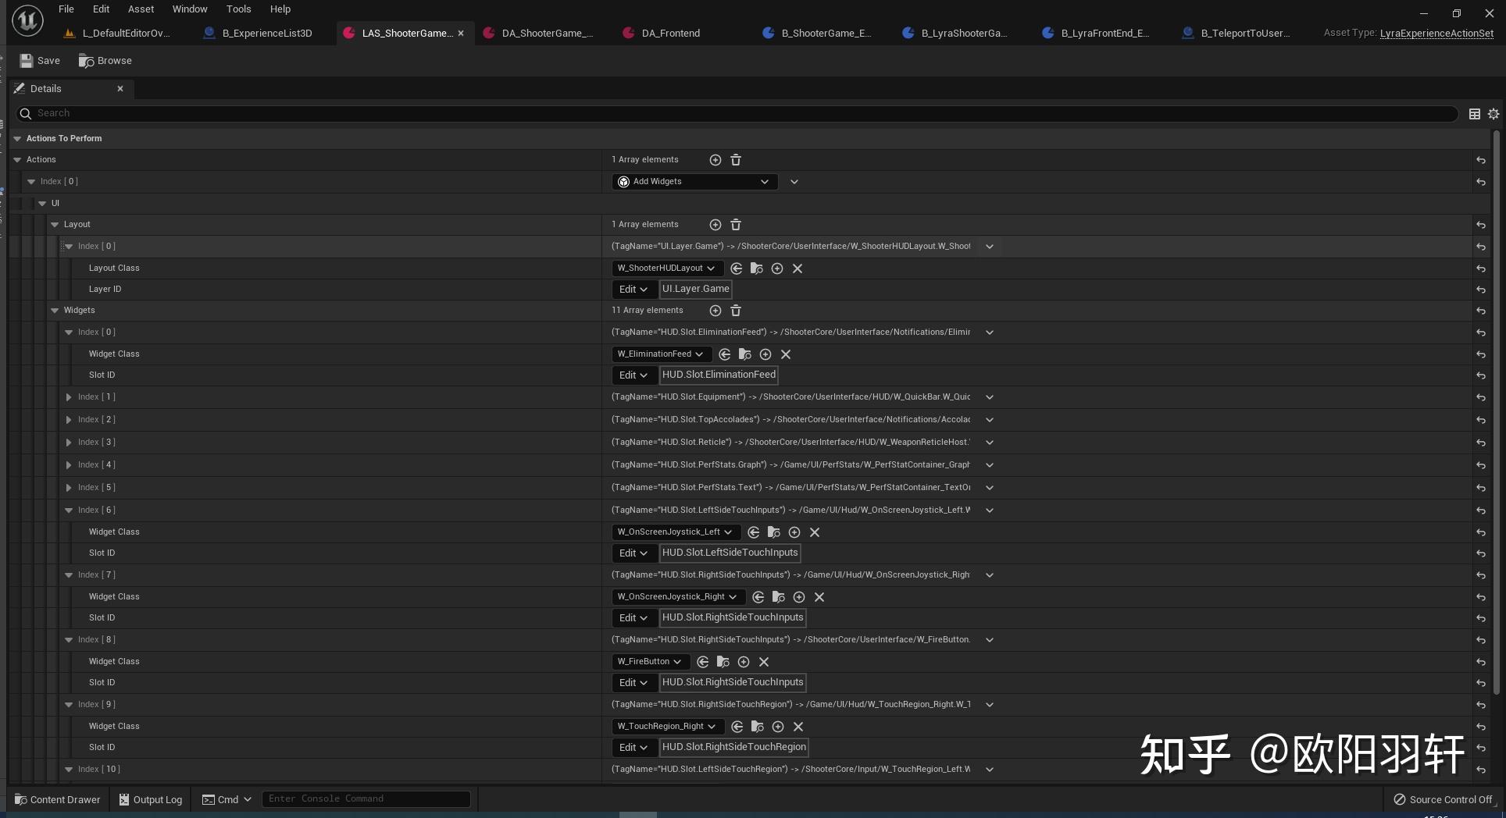Revert the Layer ID property to default
This screenshot has width=1506, height=818.
(x=1481, y=290)
